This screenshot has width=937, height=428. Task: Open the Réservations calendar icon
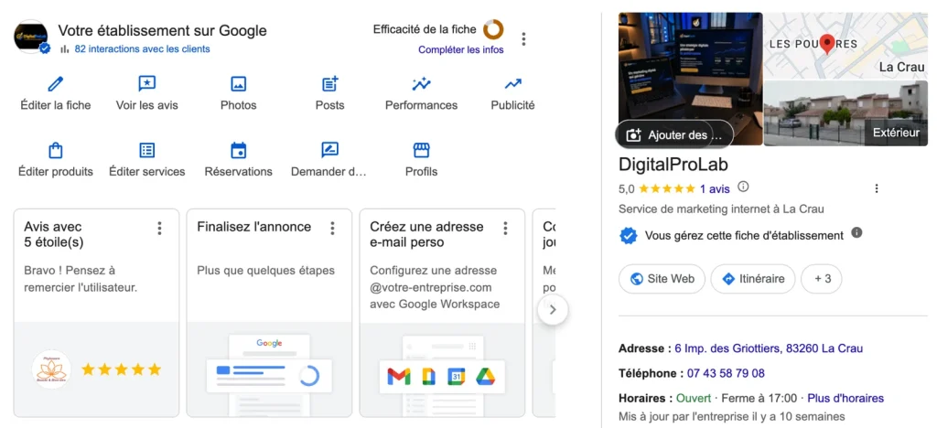click(239, 150)
